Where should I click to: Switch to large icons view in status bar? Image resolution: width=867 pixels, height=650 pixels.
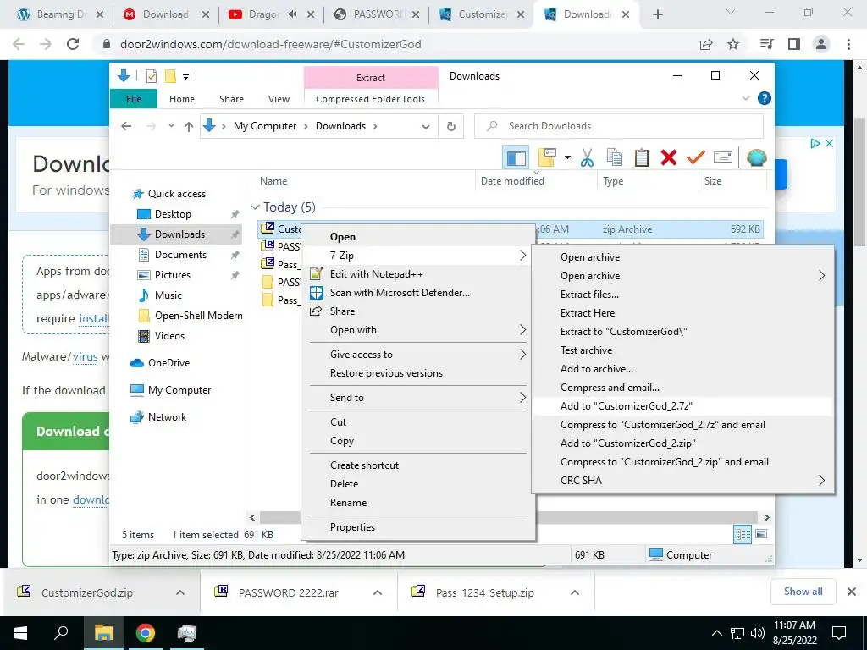(761, 534)
